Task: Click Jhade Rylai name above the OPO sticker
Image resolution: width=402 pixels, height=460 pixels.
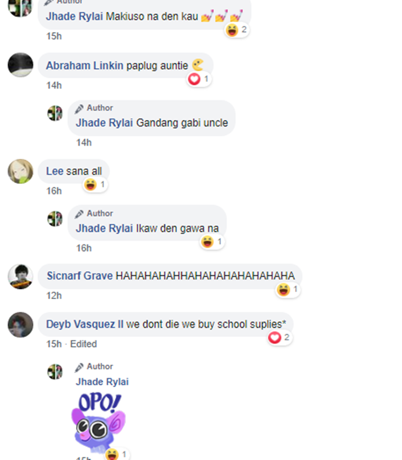Action: 102,382
